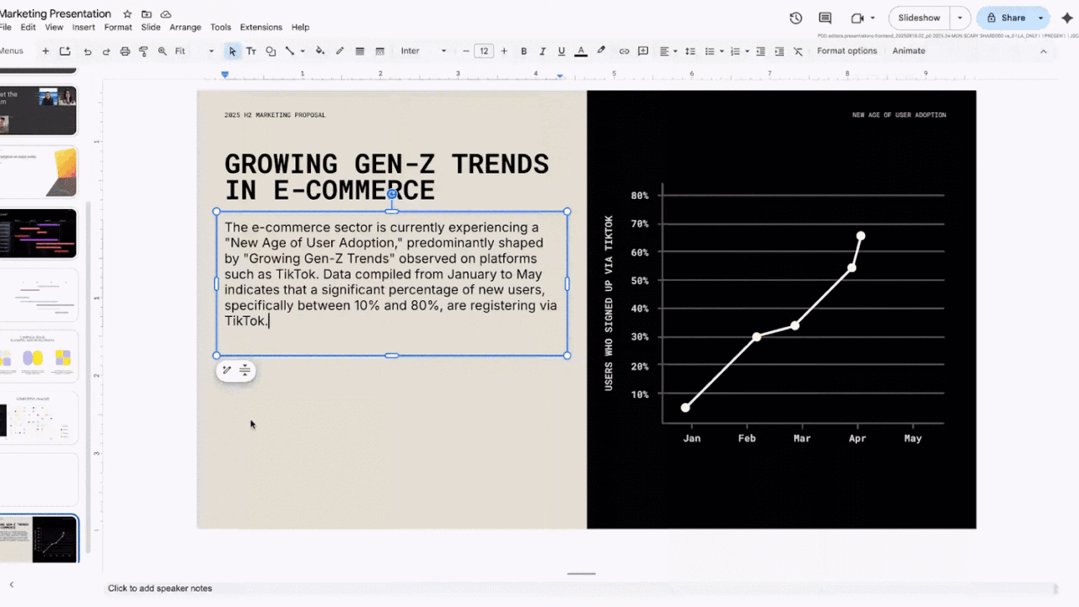This screenshot has width=1079, height=607.
Task: Open the line tool dropdown arrow
Action: click(x=303, y=51)
